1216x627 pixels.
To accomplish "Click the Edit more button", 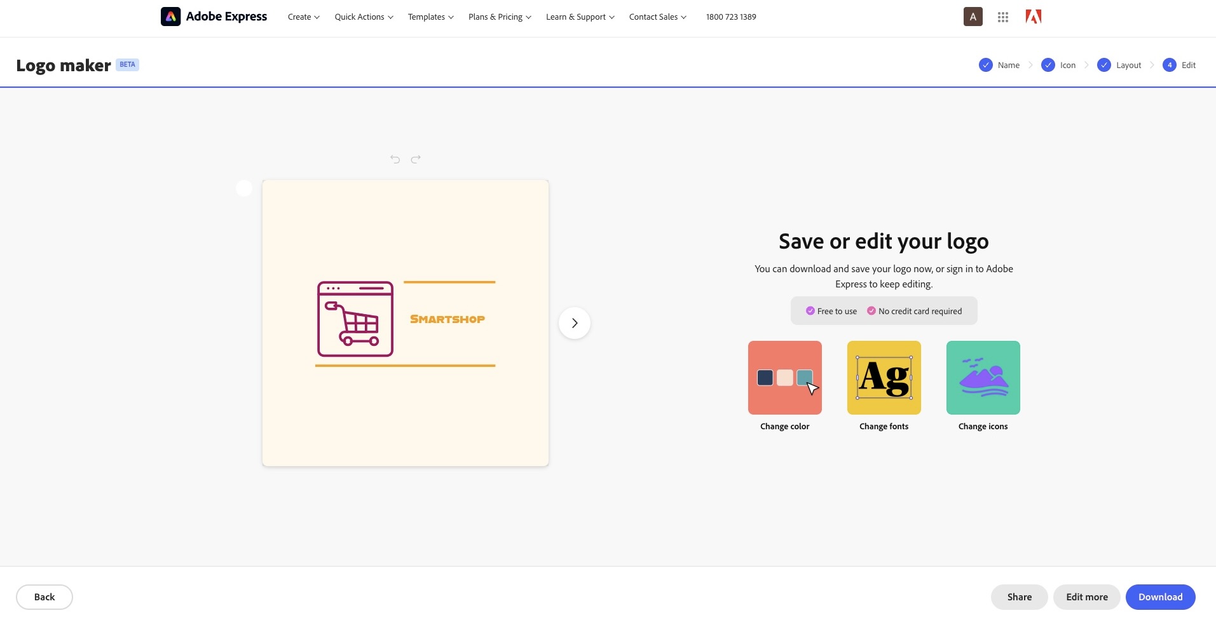I will pos(1087,596).
